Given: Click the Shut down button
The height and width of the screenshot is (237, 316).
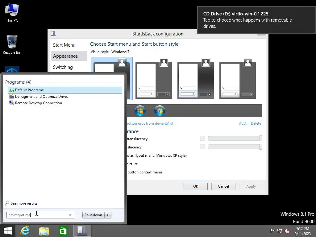Looking at the screenshot, I should coord(93,215).
